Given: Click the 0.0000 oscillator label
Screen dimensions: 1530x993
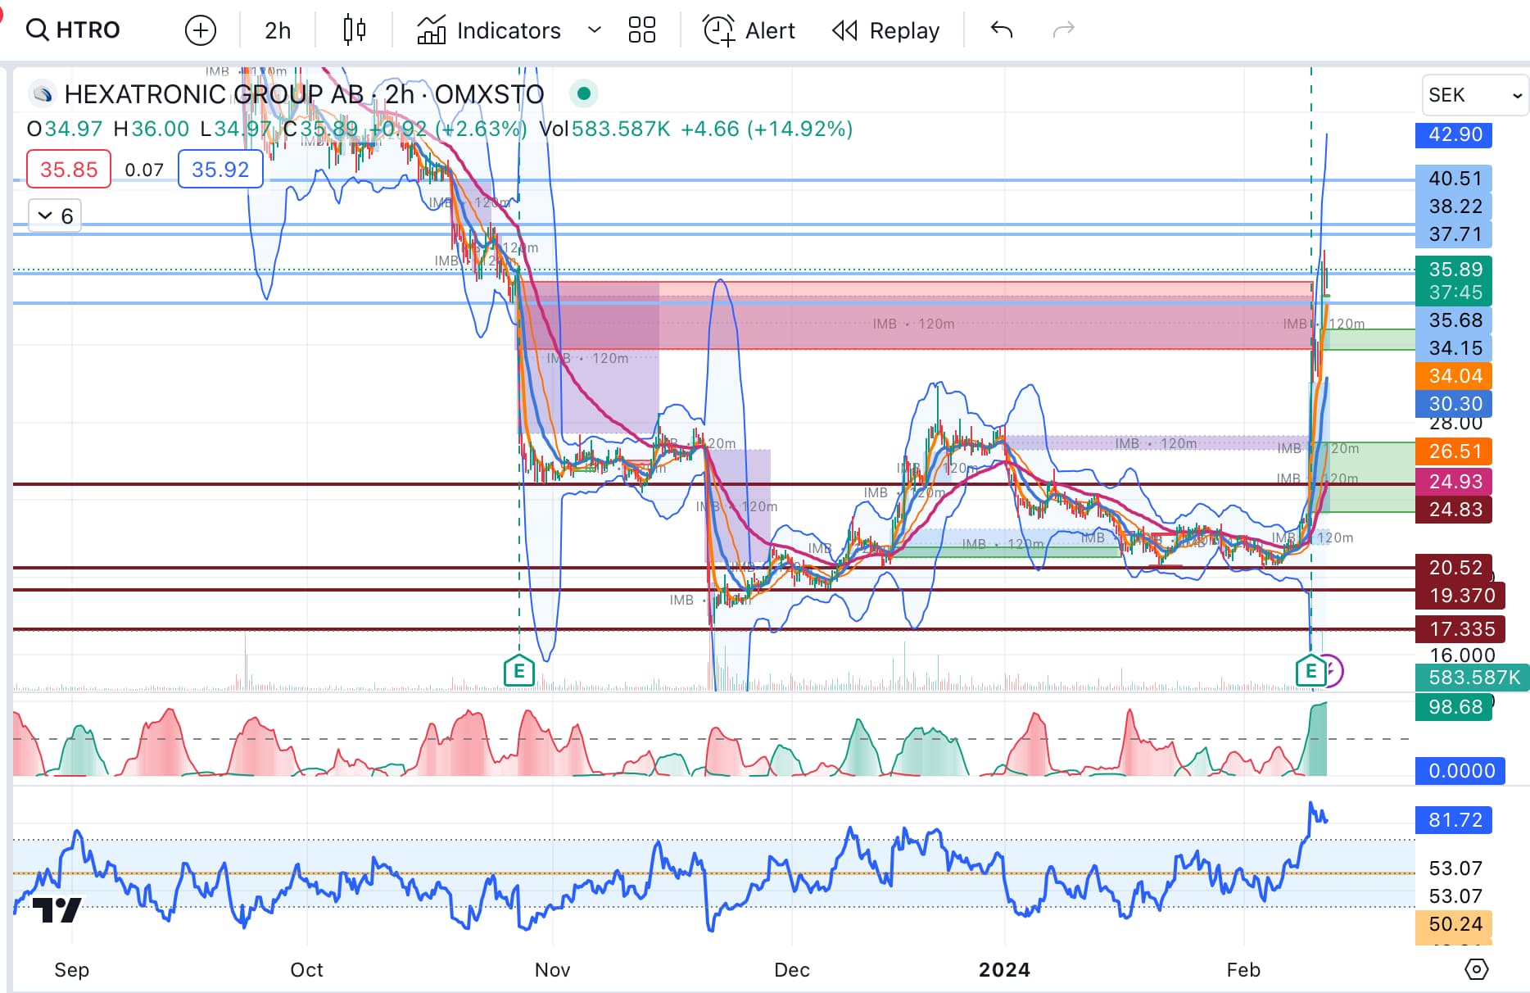Looking at the screenshot, I should [1460, 771].
